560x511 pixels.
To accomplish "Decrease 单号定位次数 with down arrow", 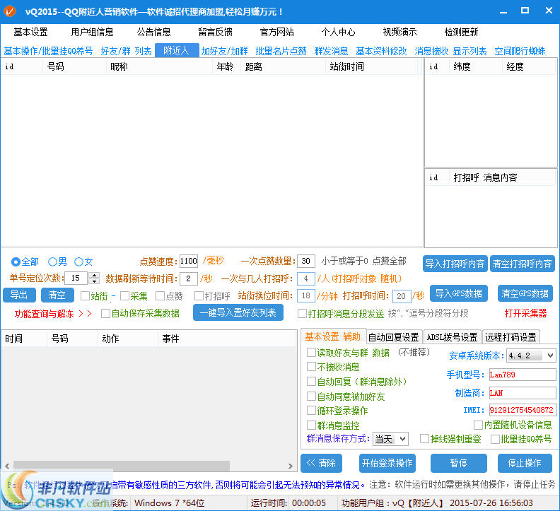I will coord(94,281).
